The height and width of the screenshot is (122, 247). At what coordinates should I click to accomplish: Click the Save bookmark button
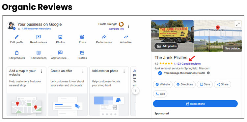(x=205, y=84)
